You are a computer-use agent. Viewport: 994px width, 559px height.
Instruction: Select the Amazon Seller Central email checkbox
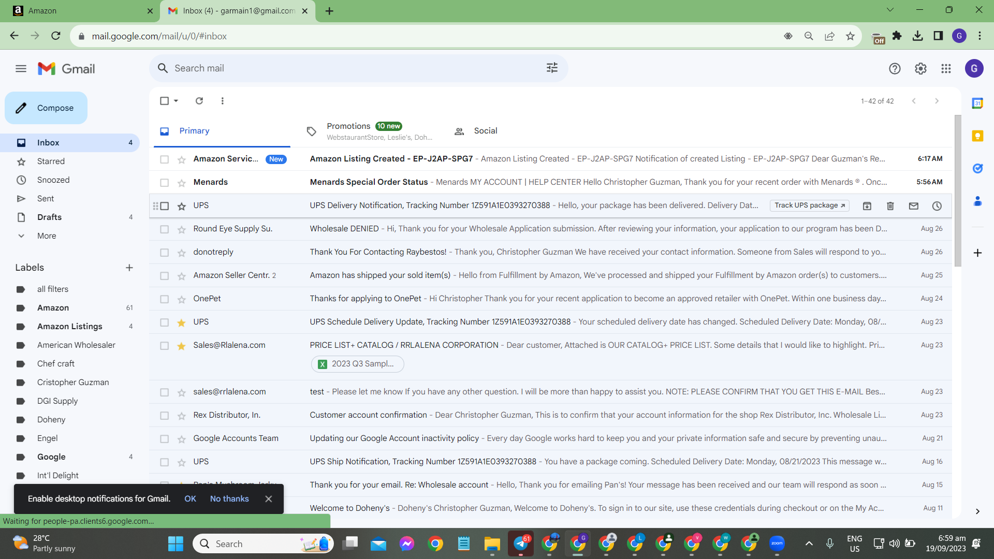point(165,276)
